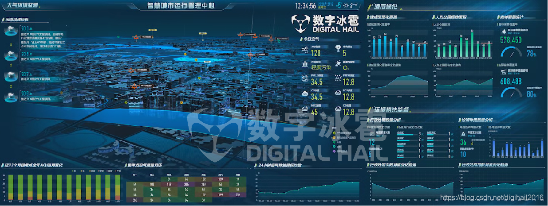Open the 人均公园绿地面积 panel heading
This screenshot has width=548, height=206.
click(x=450, y=17)
